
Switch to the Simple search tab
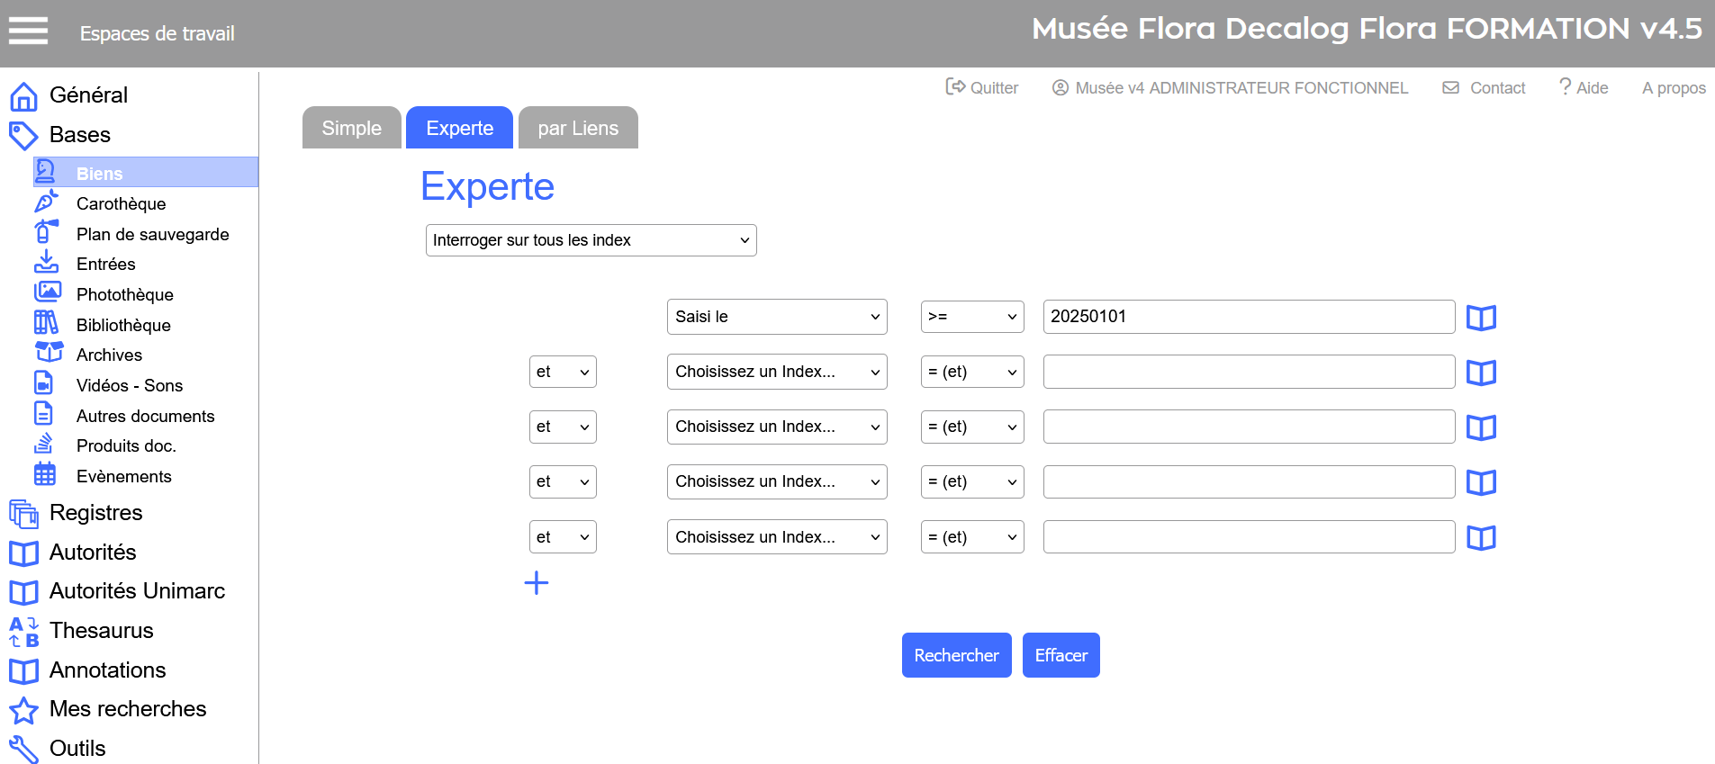pyautogui.click(x=351, y=128)
